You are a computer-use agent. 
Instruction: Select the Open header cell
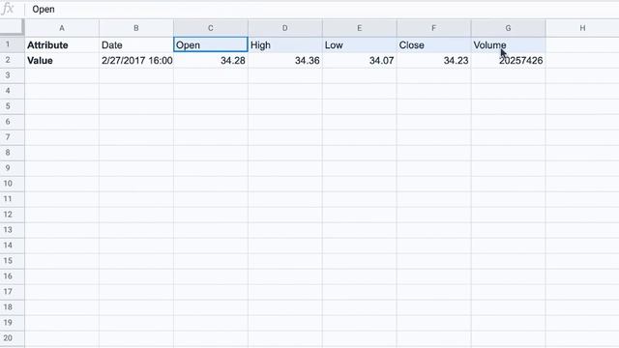tap(211, 45)
